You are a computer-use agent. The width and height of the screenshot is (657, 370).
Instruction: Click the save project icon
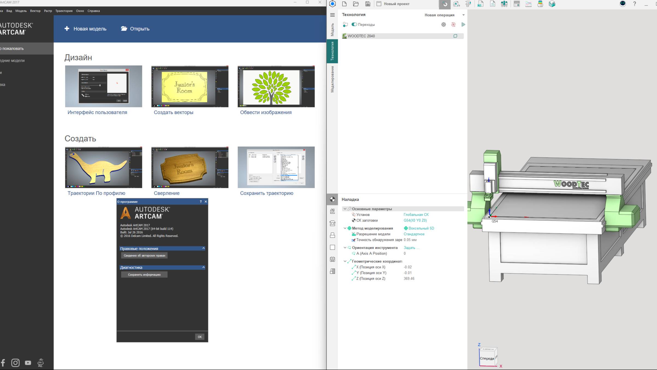tap(368, 4)
